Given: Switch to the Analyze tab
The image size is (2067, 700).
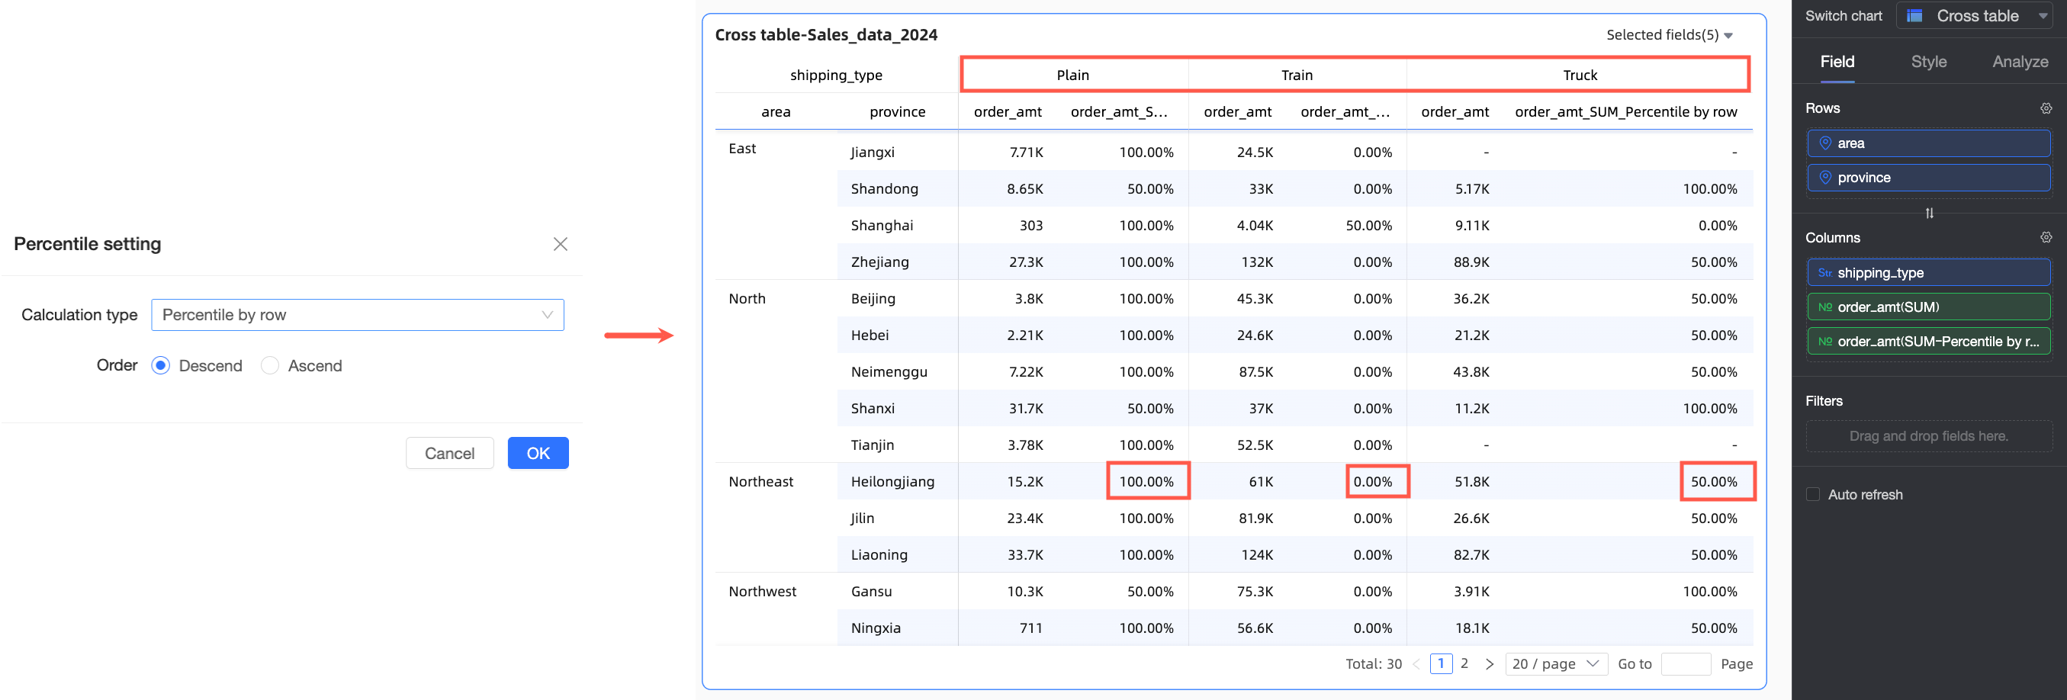Looking at the screenshot, I should tap(2020, 62).
